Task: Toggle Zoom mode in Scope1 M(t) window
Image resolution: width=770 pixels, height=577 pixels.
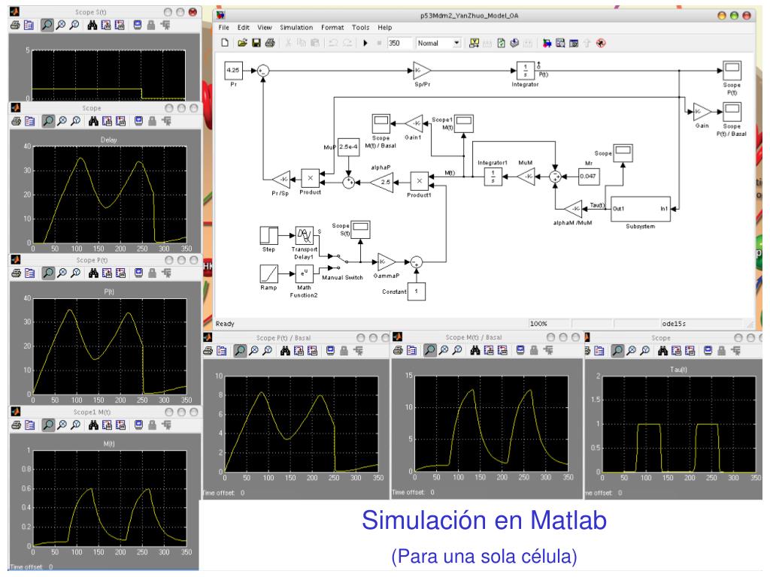Action: [48, 425]
